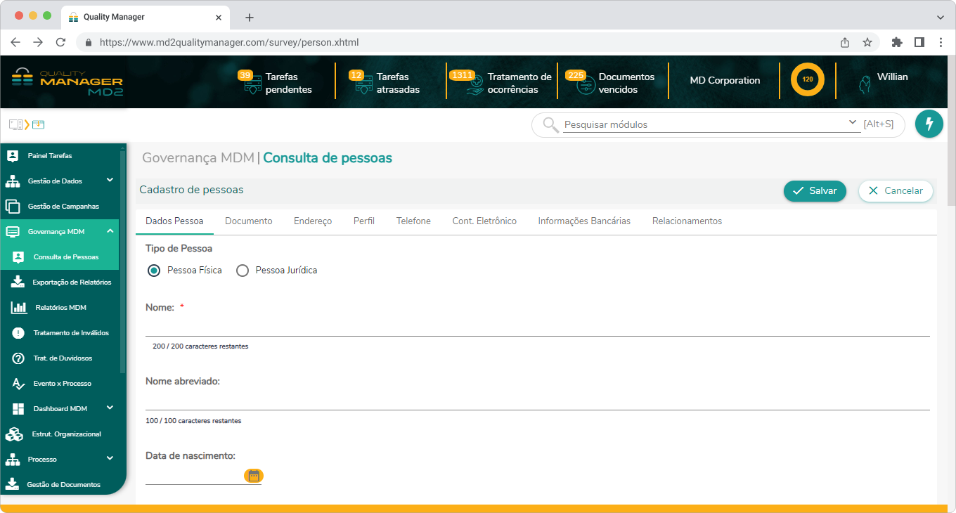Viewport: 956px width, 513px height.
Task: Switch to the Documento tab
Action: point(248,221)
